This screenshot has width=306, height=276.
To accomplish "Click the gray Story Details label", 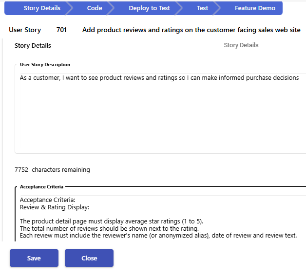I will [x=241, y=45].
